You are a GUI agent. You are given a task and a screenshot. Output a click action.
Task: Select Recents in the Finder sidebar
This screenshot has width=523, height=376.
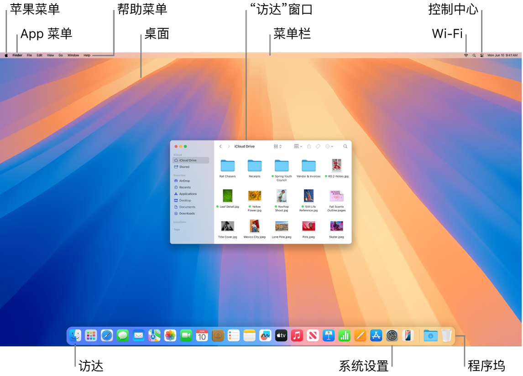(191, 187)
